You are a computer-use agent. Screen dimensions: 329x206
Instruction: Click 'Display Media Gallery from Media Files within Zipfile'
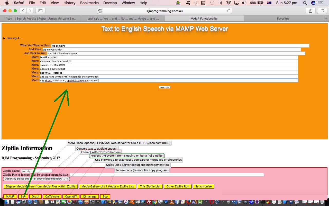[x=41, y=186]
